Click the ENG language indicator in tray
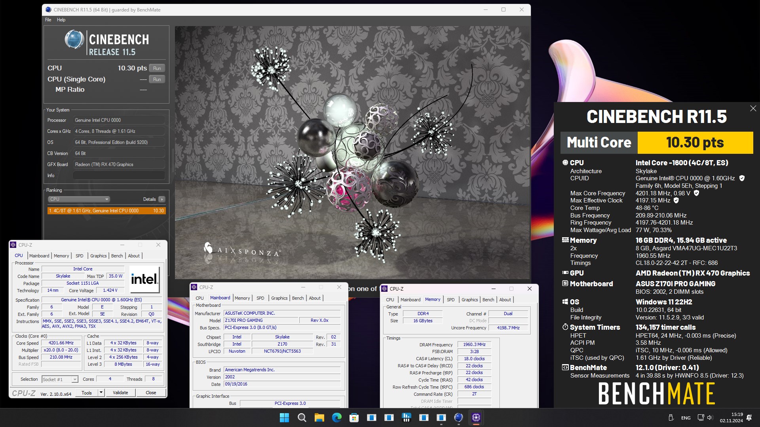Viewport: 760px width, 427px height. [x=686, y=418]
